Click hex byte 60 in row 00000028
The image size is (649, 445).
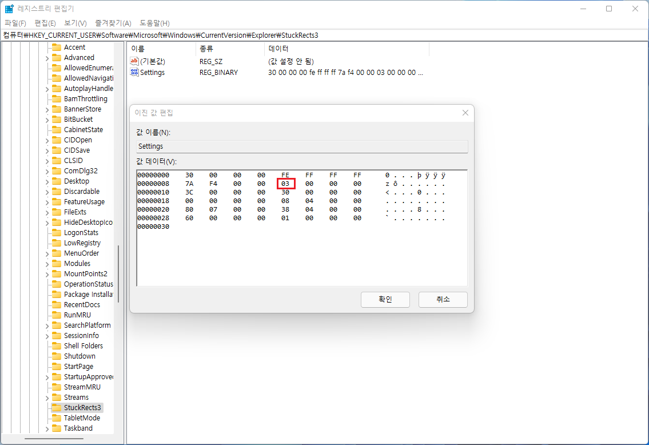point(190,218)
